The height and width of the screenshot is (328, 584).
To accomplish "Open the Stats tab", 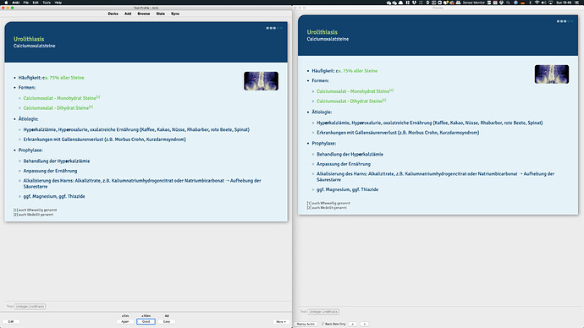I will pos(161,14).
